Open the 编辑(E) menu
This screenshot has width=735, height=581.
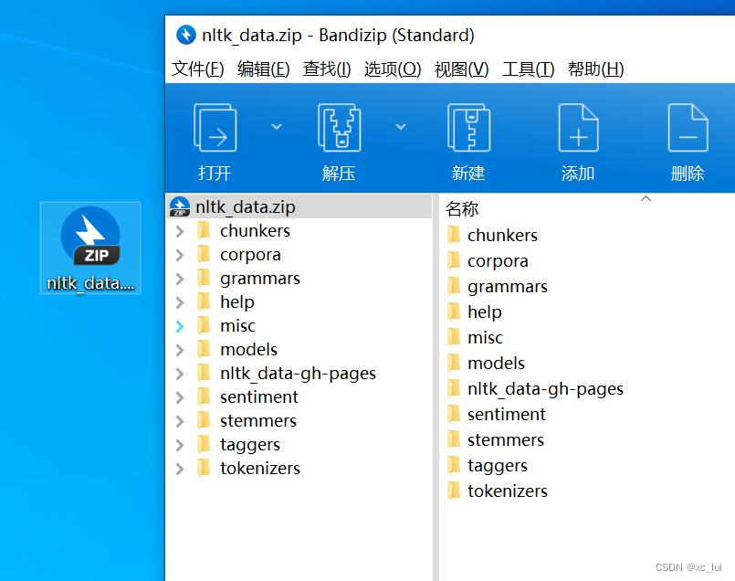[x=264, y=69]
